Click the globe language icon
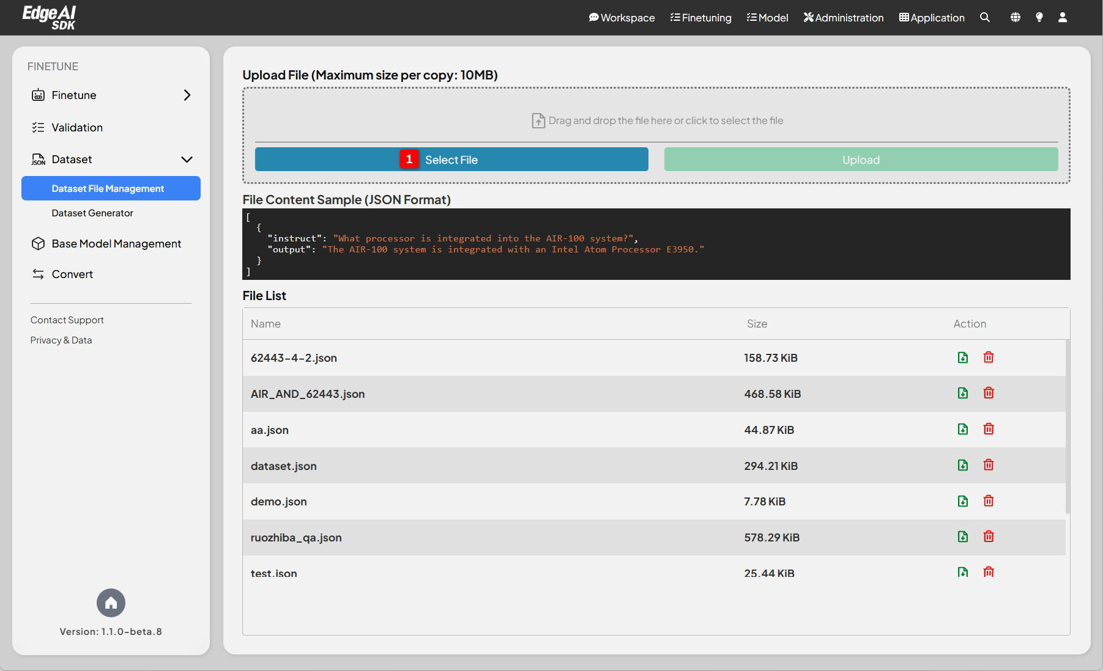 (1015, 18)
